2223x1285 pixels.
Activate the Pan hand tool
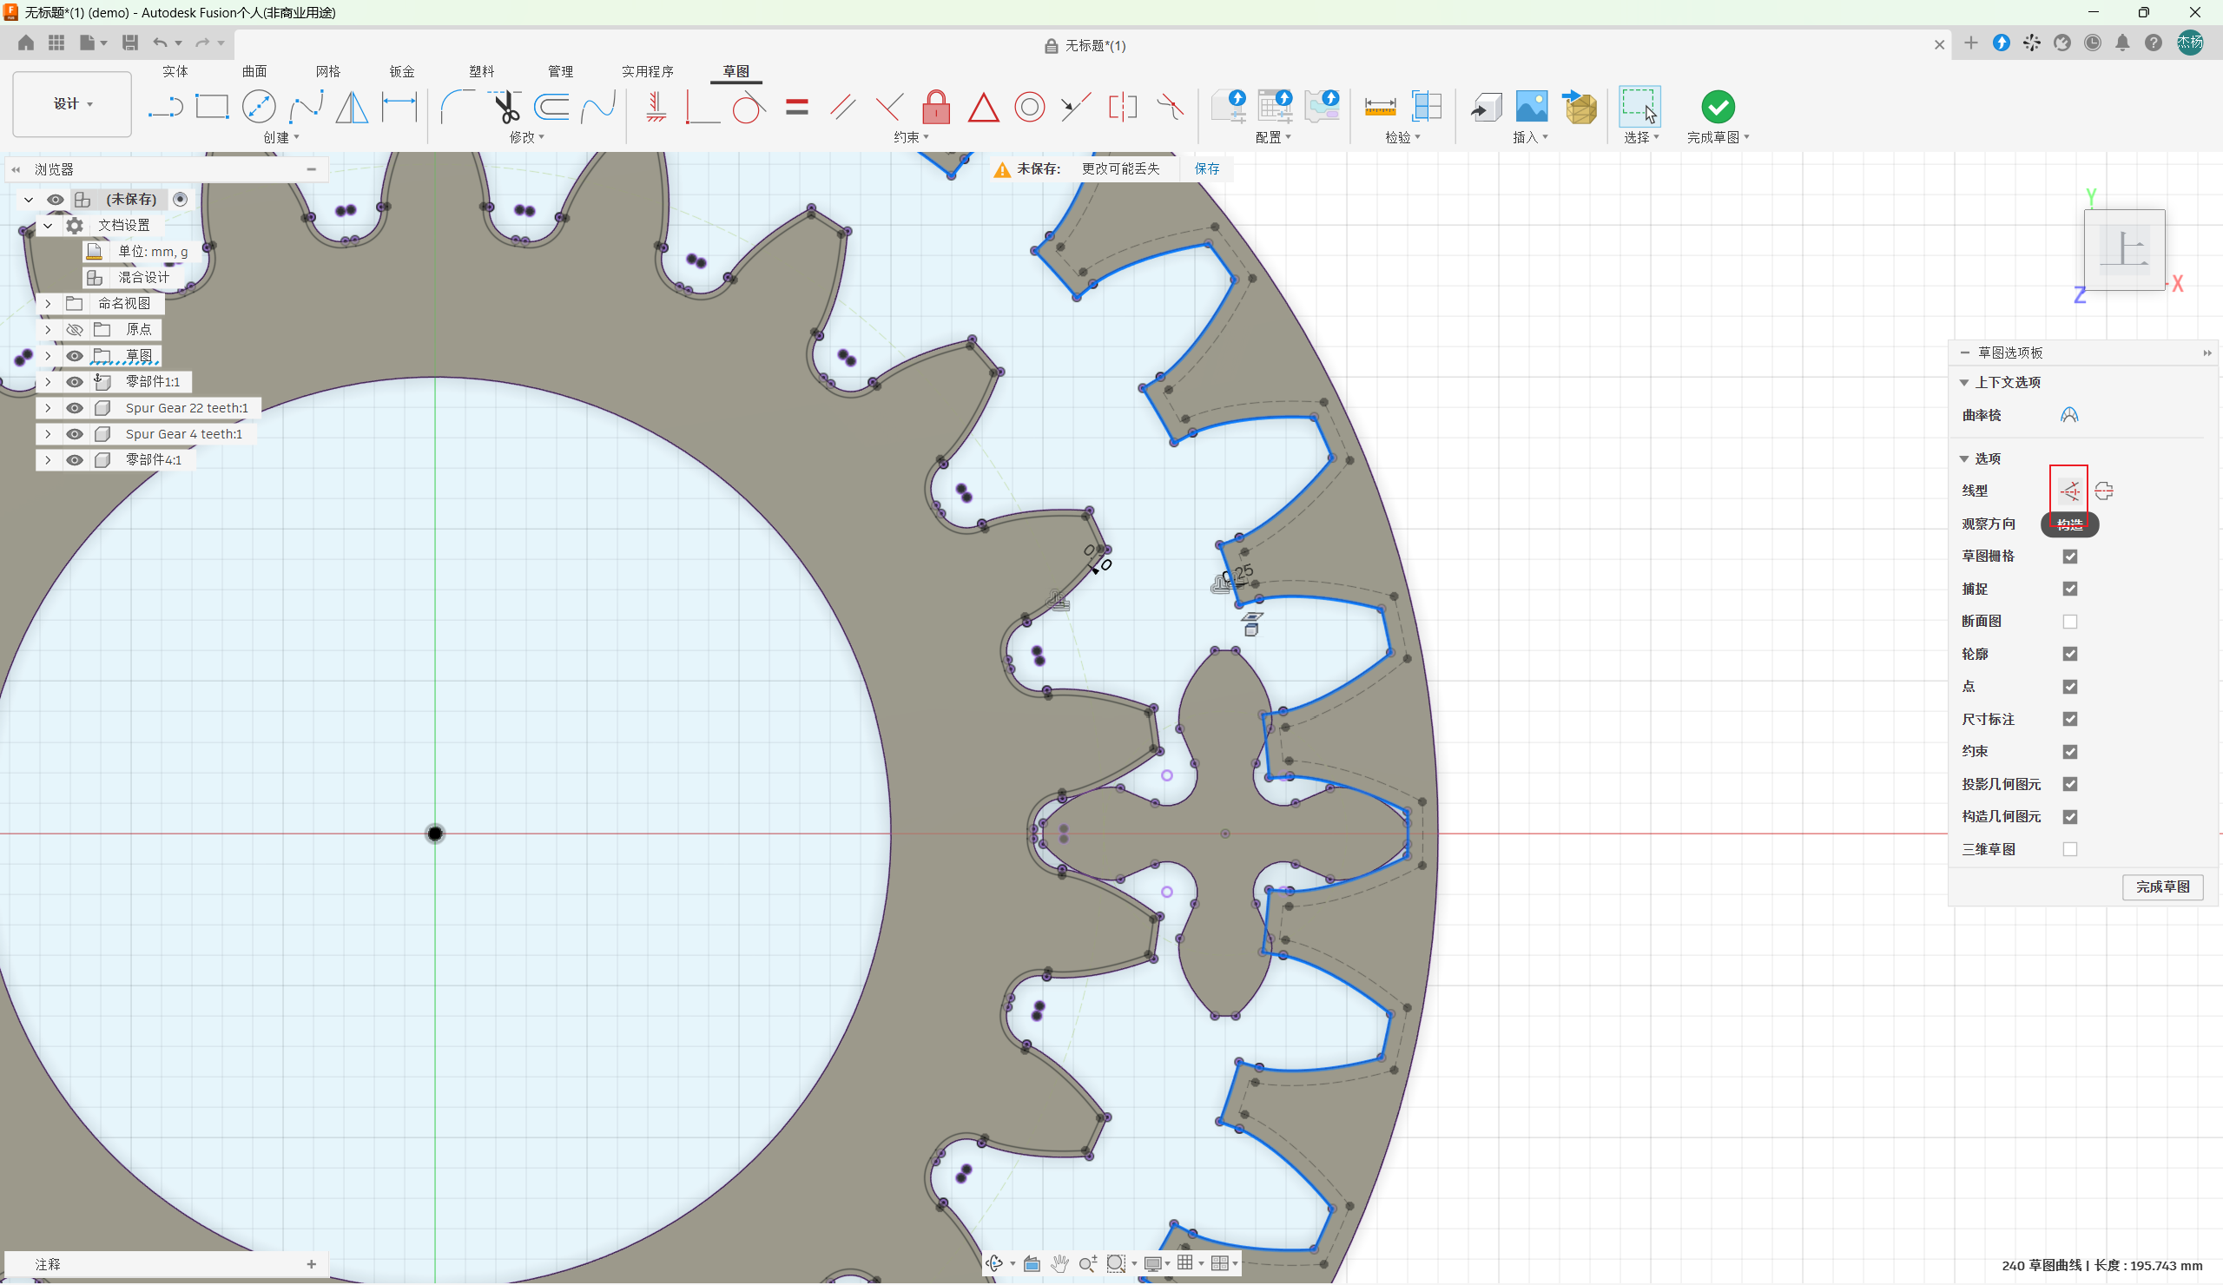coord(1059,1263)
